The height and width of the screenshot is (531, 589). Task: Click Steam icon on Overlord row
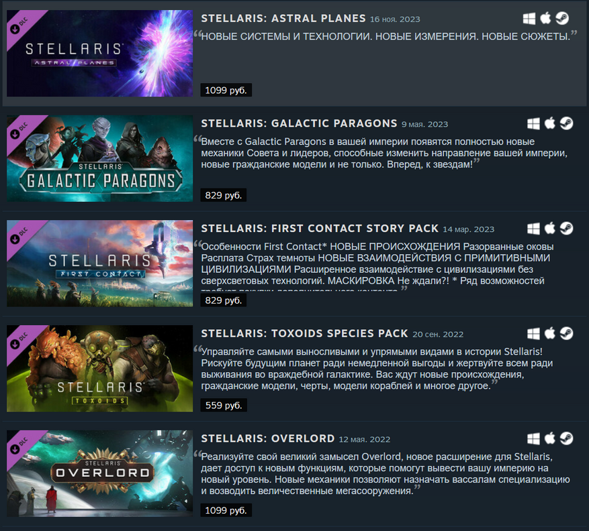point(566,438)
